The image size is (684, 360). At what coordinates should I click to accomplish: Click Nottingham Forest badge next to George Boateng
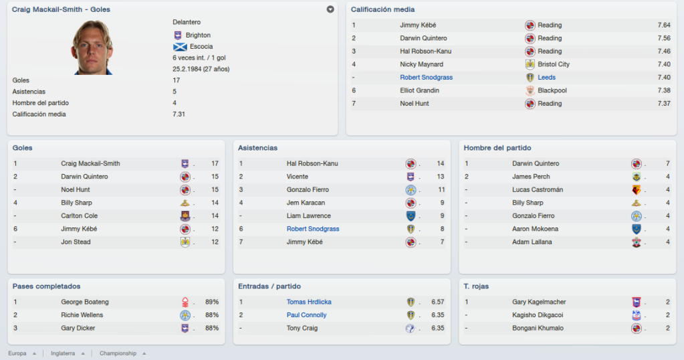(x=185, y=302)
